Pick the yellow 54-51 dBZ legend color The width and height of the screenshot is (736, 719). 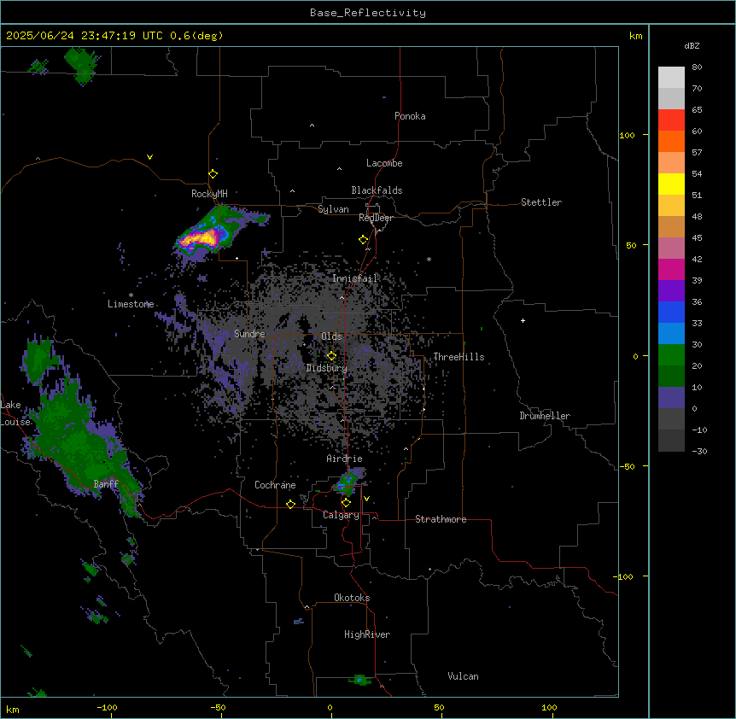pyautogui.click(x=671, y=184)
